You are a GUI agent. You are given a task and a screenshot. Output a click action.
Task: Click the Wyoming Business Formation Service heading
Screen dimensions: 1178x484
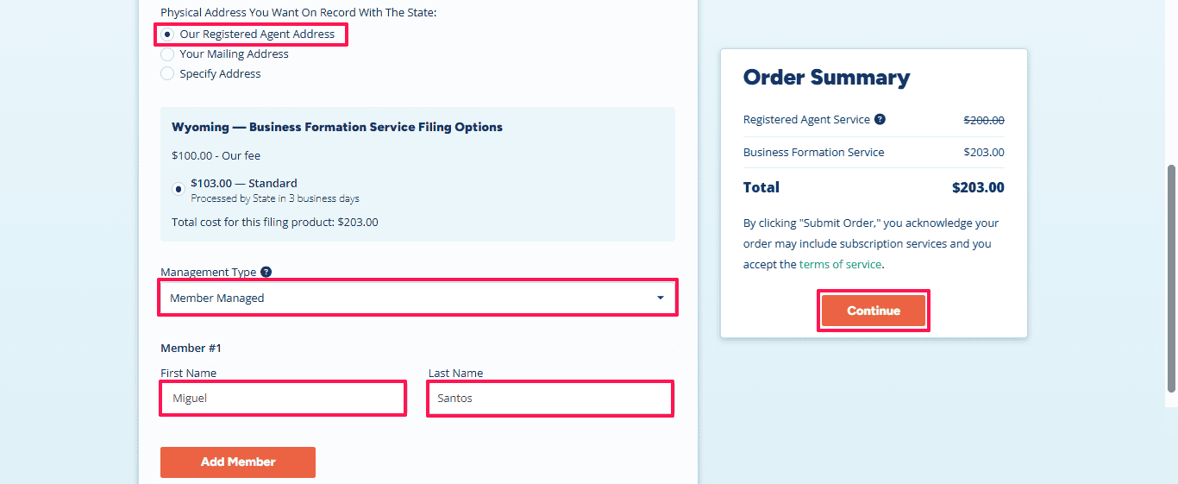pos(337,127)
